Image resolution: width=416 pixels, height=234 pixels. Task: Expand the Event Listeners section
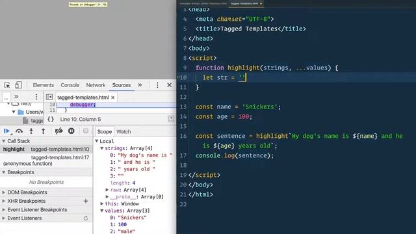coord(4,218)
